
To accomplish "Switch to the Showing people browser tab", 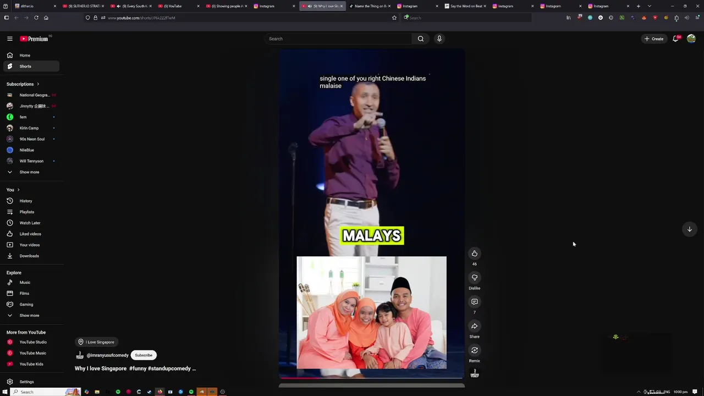I will tap(226, 6).
